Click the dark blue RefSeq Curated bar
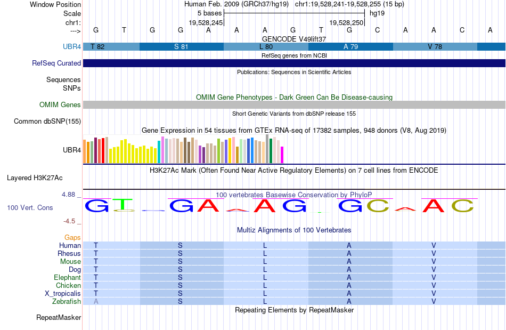Screen dimensions: 506x330 click(x=294, y=63)
